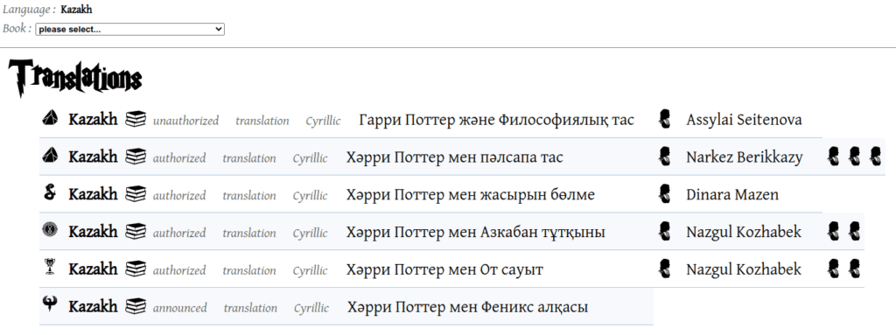This screenshot has width=896, height=335.
Task: Select Nazgul Kozhabek in the Азкабан тұтқыны row
Action: [x=744, y=232]
